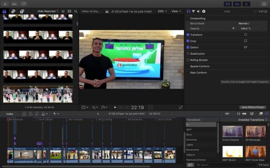Screen dimensions: 270x168
Task: Open the Hide Rejected filter dropdown
Action: [48, 11]
